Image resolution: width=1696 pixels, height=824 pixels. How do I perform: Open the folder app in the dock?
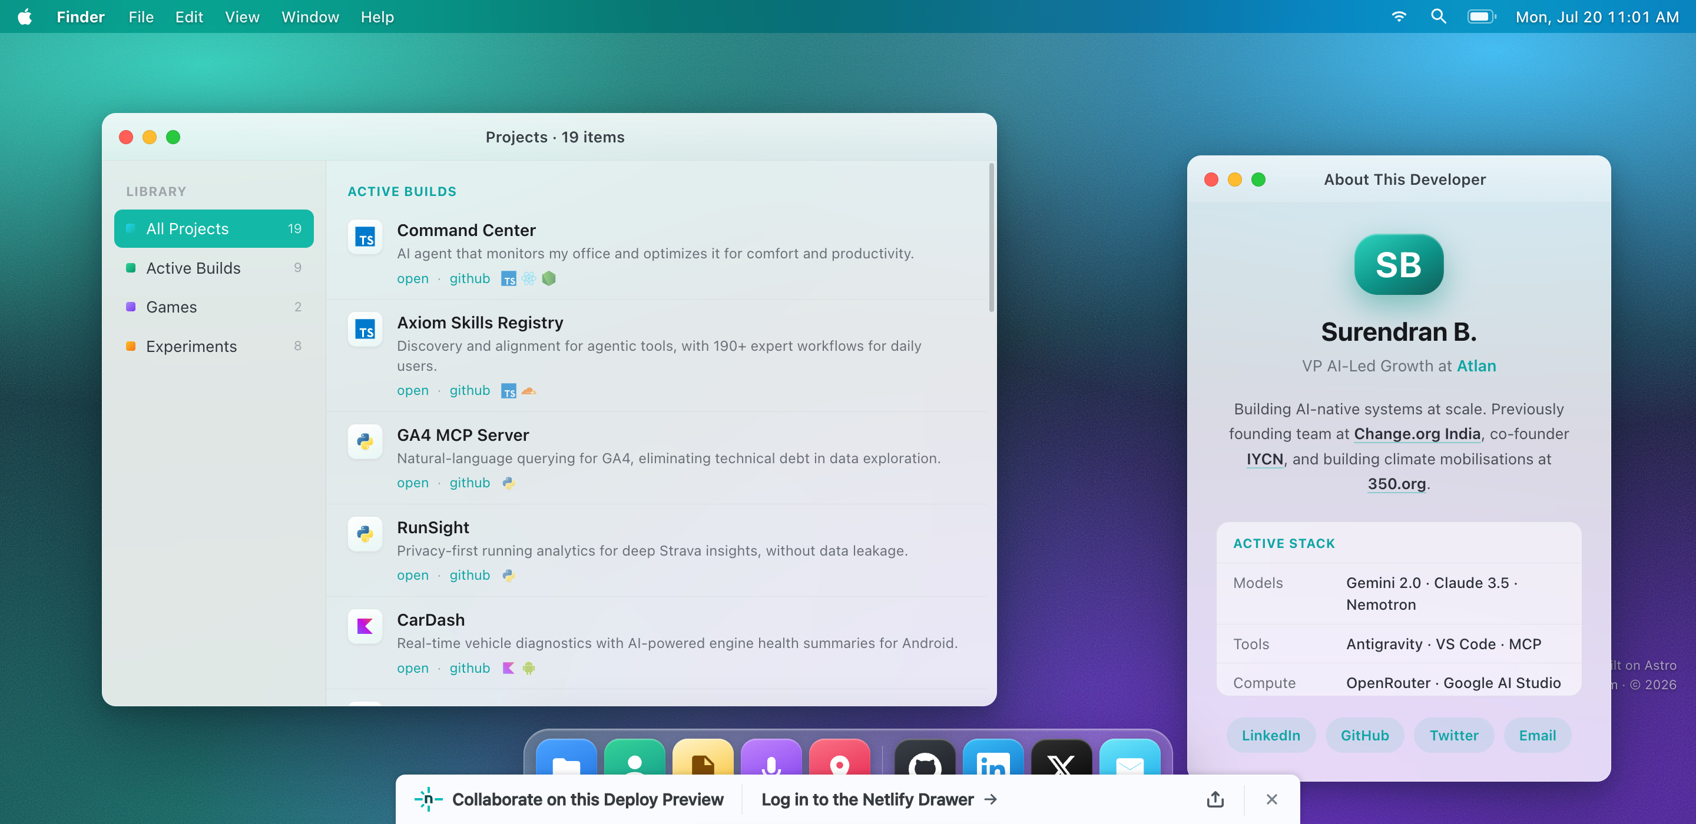pyautogui.click(x=566, y=757)
